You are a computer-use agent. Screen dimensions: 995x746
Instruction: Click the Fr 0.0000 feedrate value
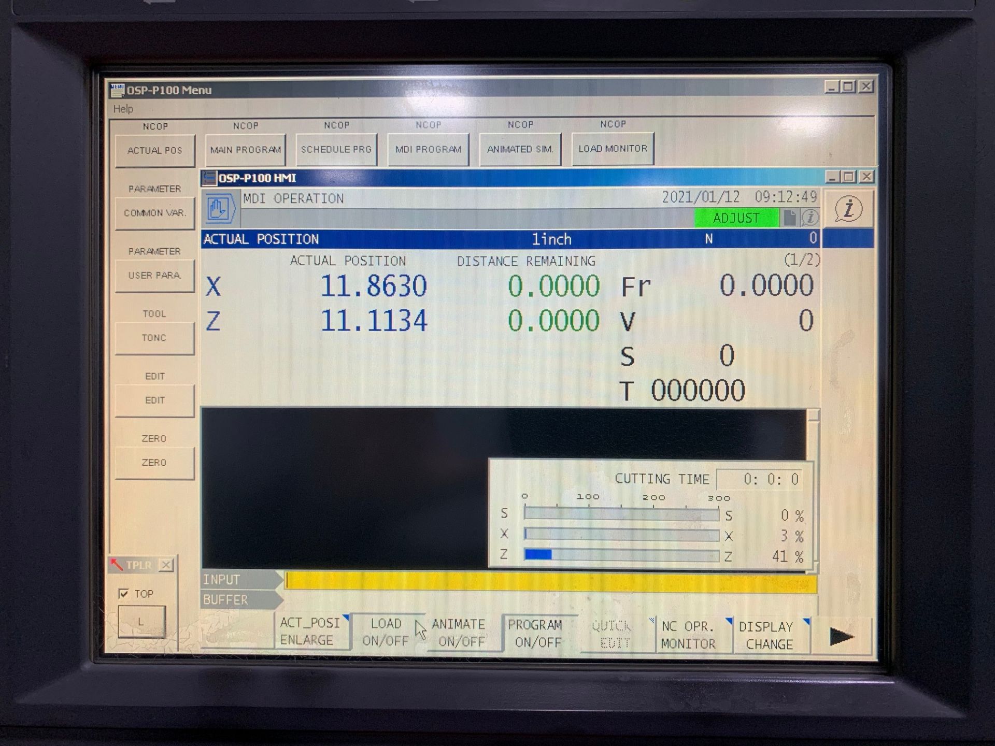click(x=766, y=285)
